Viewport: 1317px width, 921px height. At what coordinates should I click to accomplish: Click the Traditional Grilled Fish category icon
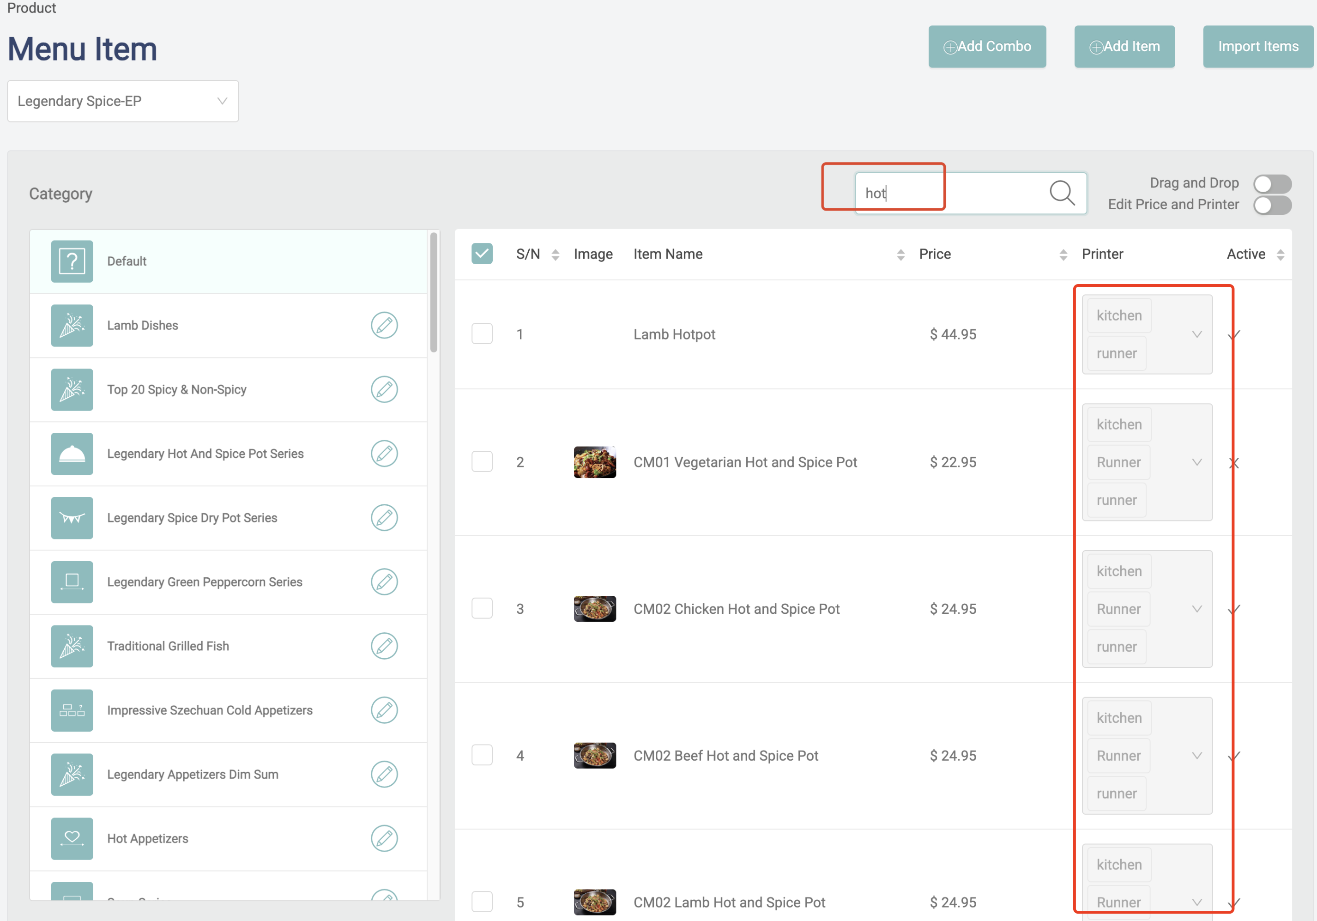(72, 646)
